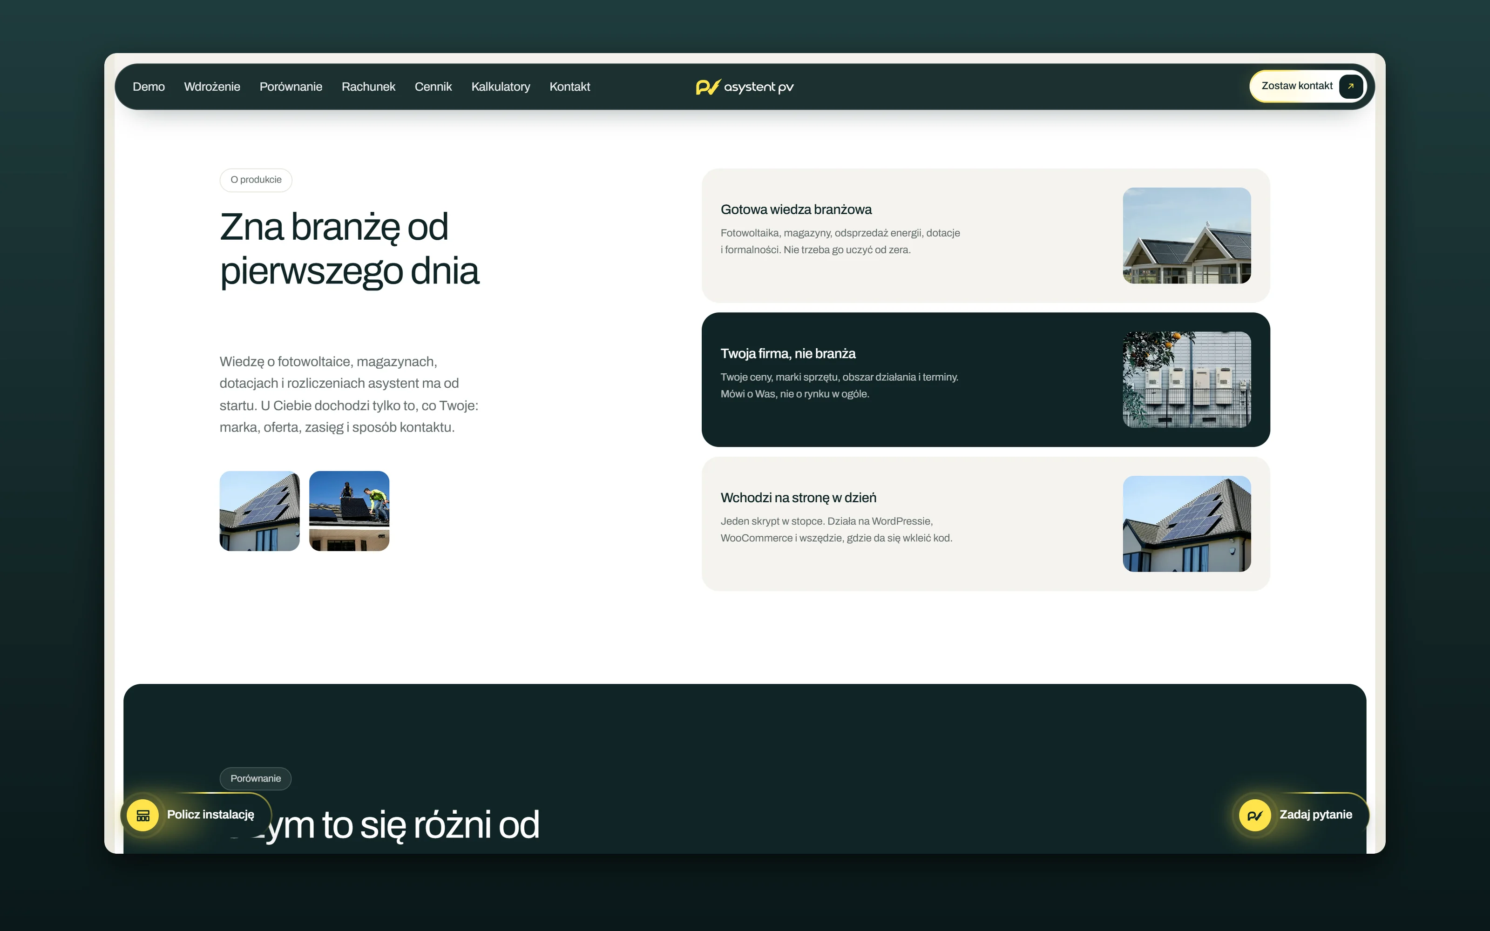The width and height of the screenshot is (1490, 931).
Task: Click text Twoje ceny, marki sprzętu
Action: pos(839,385)
